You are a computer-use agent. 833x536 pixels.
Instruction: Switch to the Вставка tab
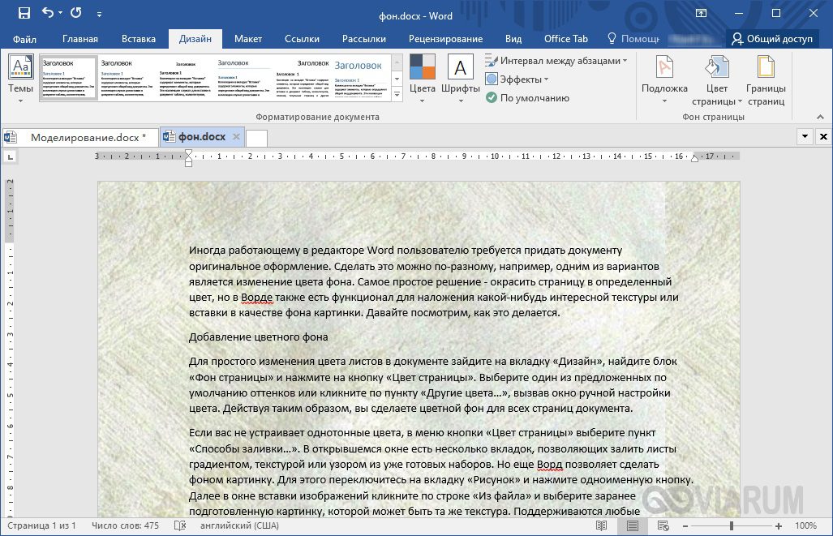(x=139, y=39)
